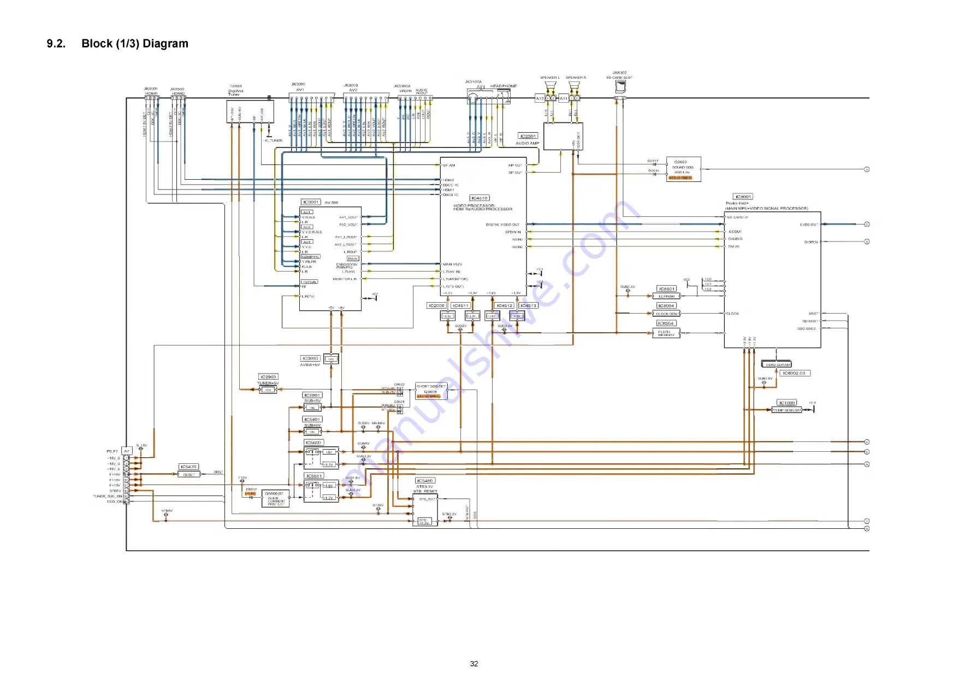
Task: Click the IC2960 label
Action: click(x=268, y=377)
